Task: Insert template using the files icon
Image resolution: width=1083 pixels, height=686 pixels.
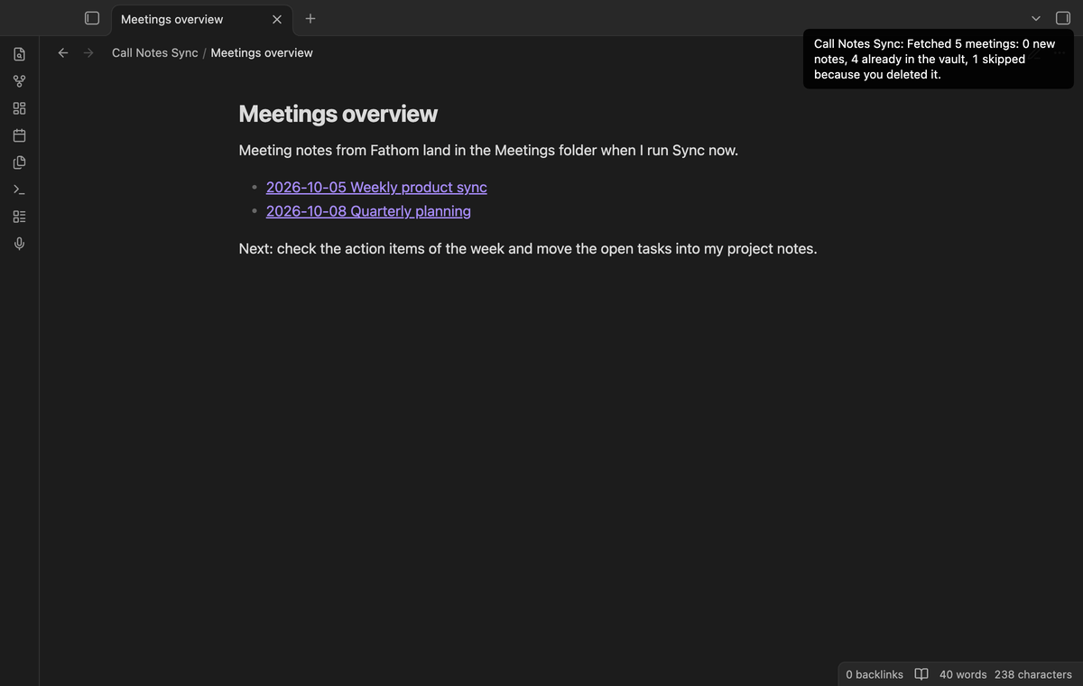Action: click(20, 162)
